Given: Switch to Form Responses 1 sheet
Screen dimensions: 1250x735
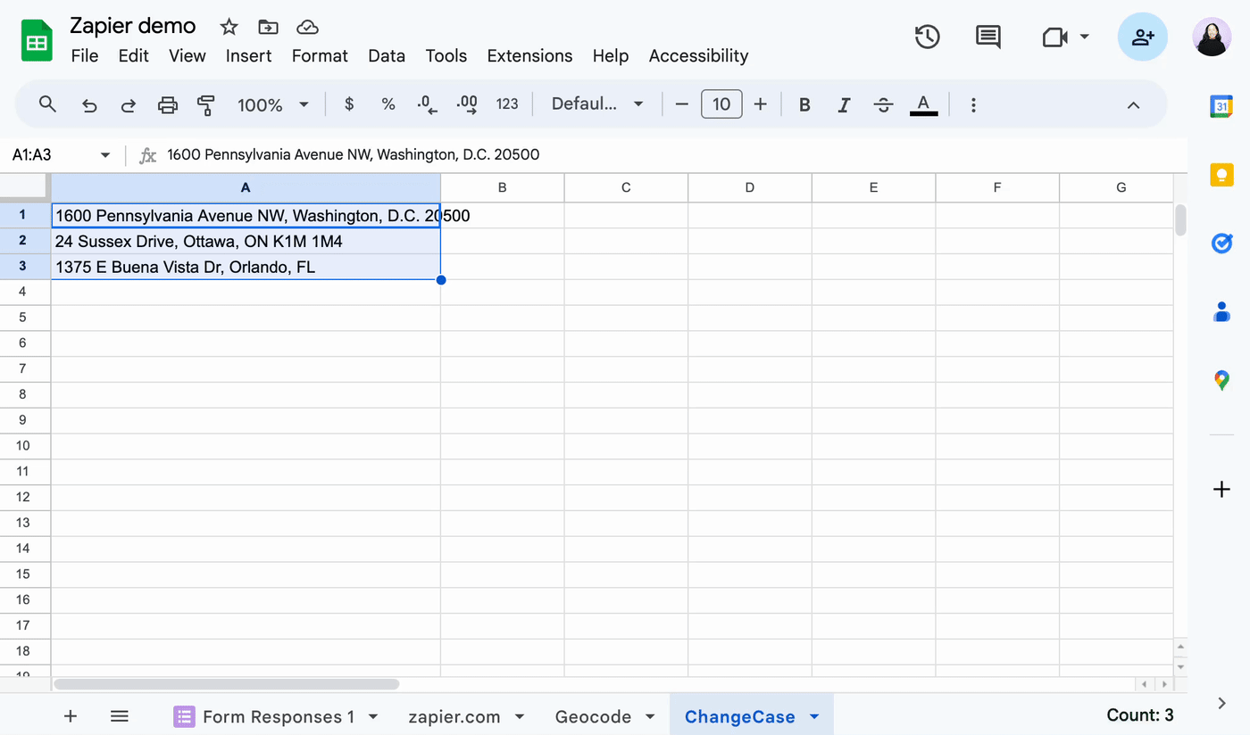Looking at the screenshot, I should 279,716.
